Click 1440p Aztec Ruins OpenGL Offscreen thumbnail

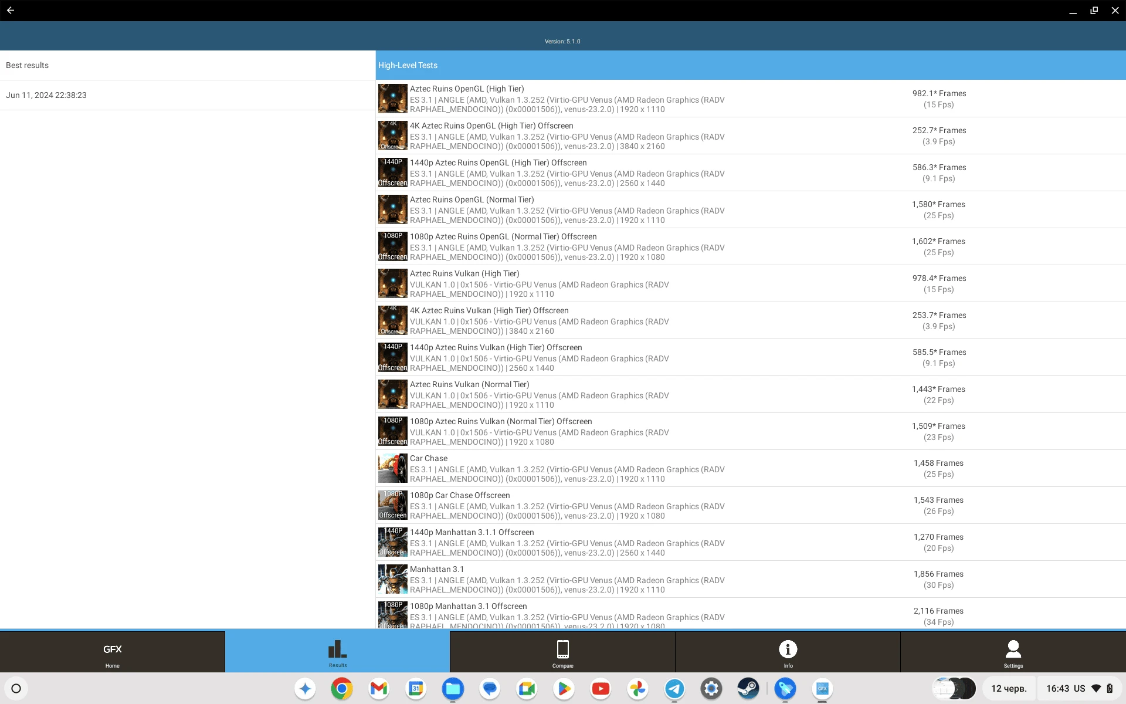392,172
